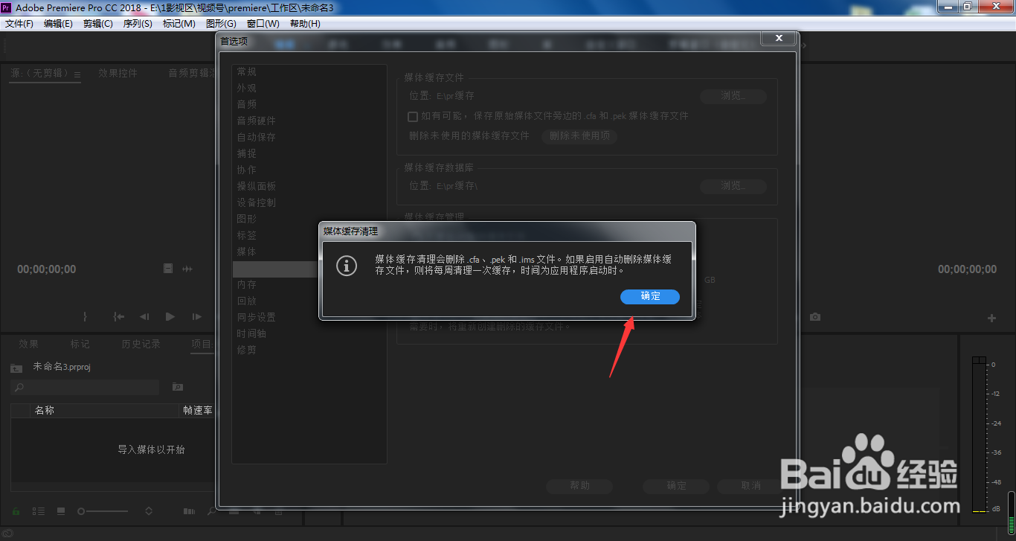Image resolution: width=1016 pixels, height=541 pixels.
Task: Click the 删除未使用项 button
Action: (x=579, y=136)
